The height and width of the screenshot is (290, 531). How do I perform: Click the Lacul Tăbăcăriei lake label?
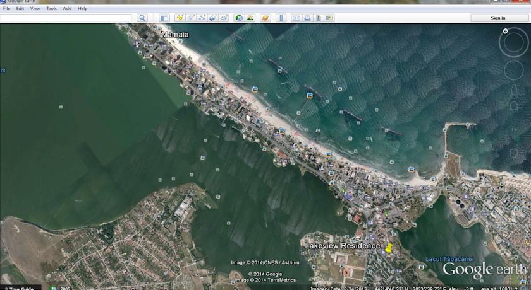point(449,259)
